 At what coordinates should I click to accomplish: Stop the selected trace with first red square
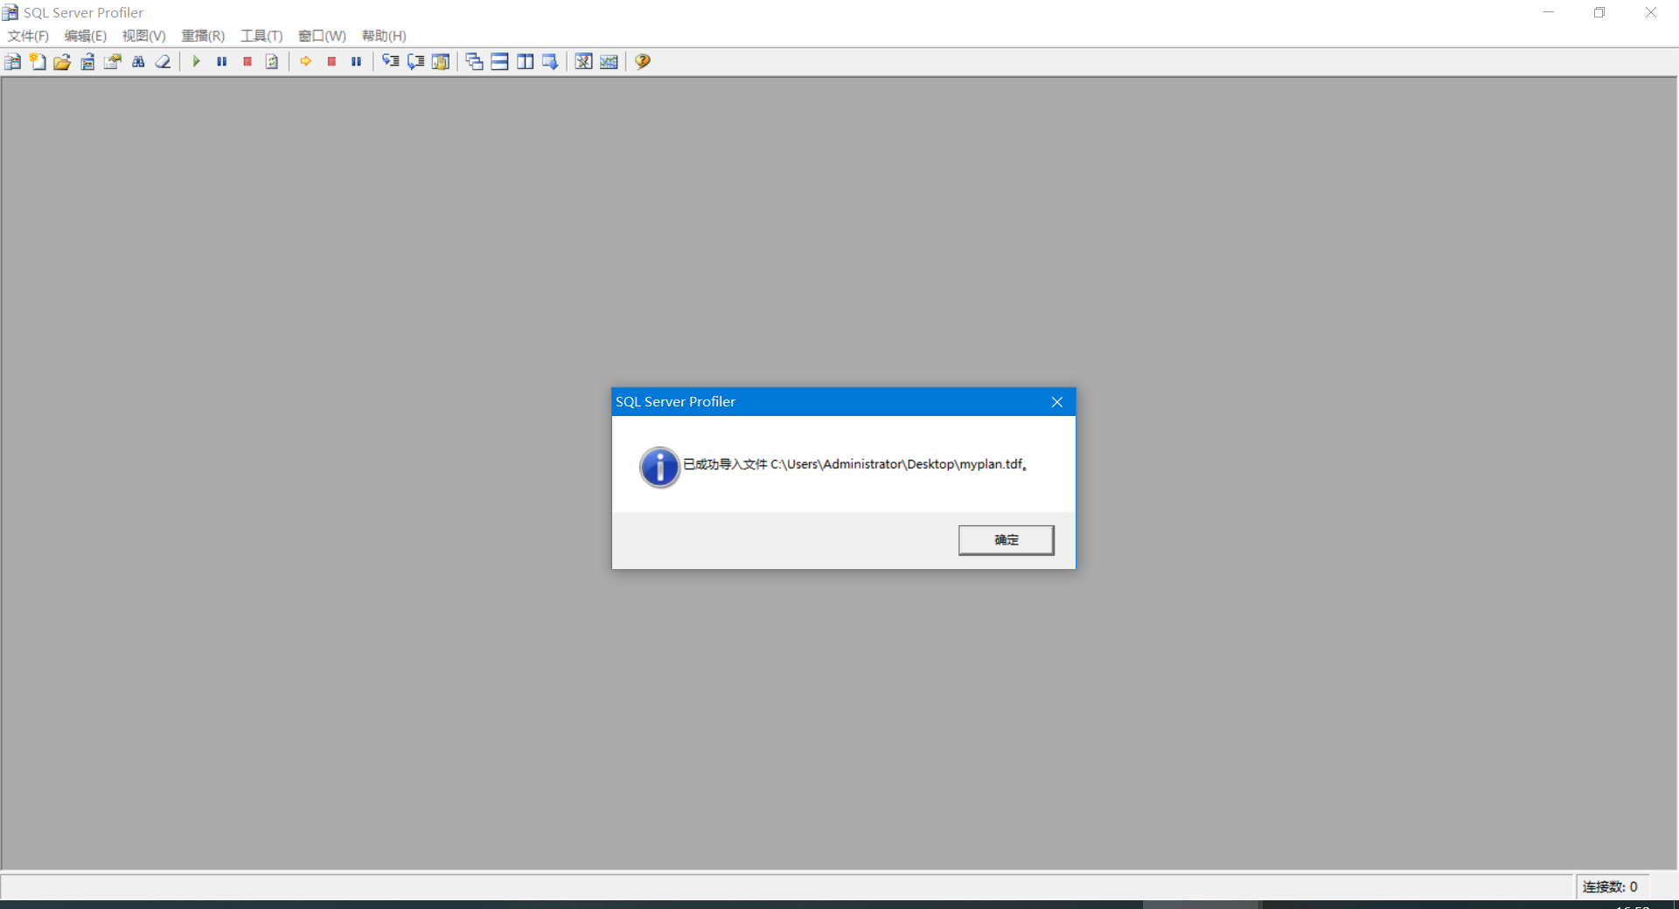click(x=247, y=61)
